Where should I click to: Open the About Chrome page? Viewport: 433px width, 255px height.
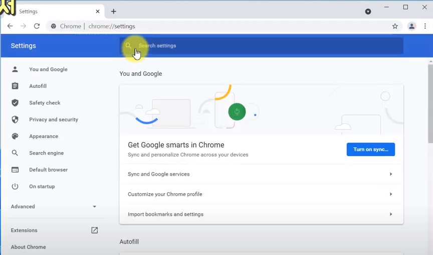pos(29,246)
